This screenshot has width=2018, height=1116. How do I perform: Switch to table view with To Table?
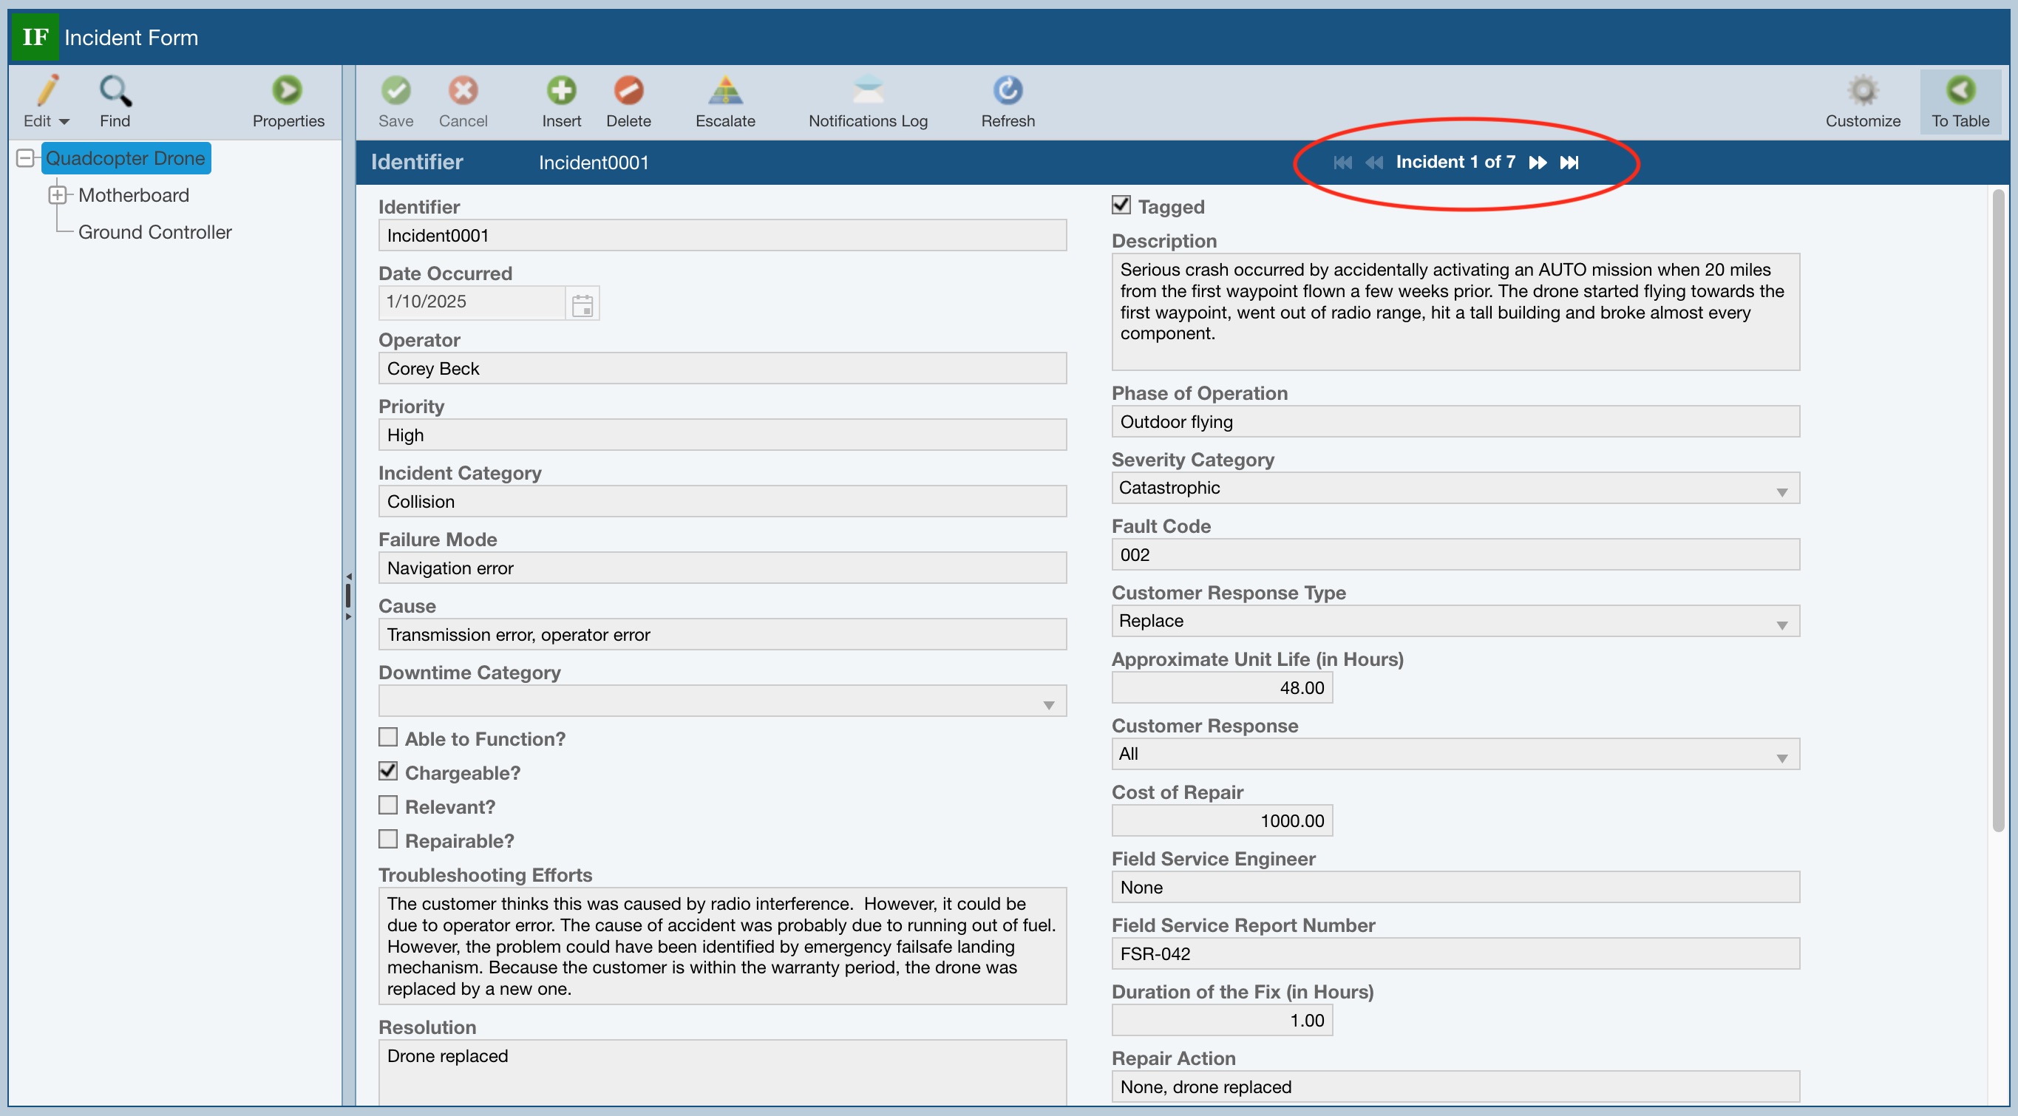[1960, 102]
